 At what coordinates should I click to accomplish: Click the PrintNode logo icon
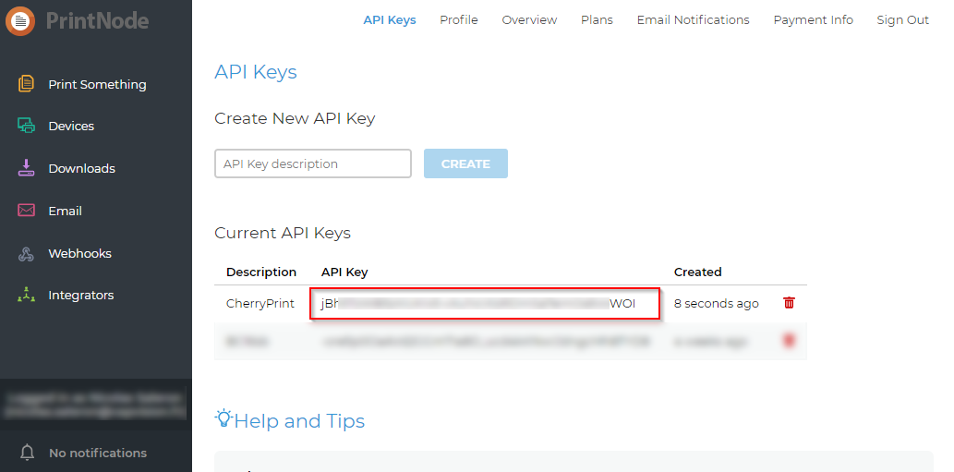coord(20,20)
